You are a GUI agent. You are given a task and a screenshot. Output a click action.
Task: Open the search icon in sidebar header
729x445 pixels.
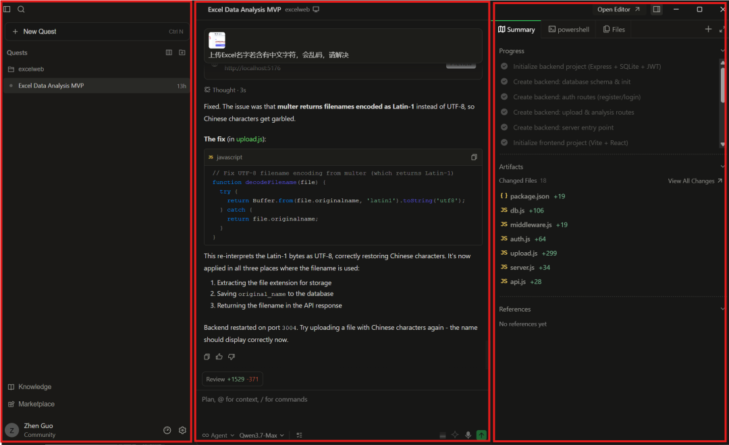(x=21, y=9)
